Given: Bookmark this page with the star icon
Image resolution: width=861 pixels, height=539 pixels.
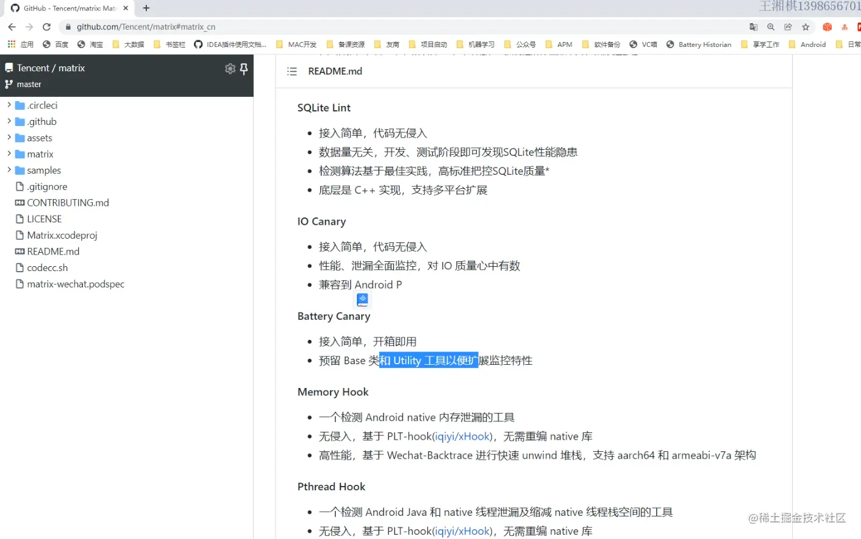Looking at the screenshot, I should [806, 27].
